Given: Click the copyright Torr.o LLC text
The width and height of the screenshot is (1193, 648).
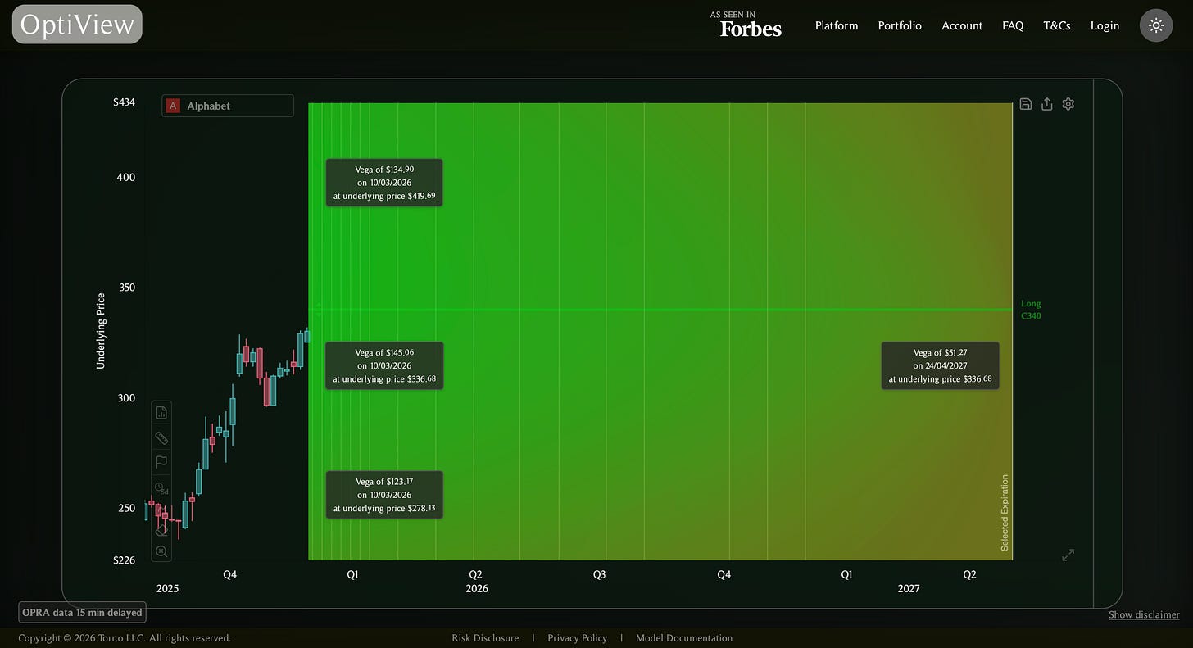Looking at the screenshot, I should click(x=125, y=638).
